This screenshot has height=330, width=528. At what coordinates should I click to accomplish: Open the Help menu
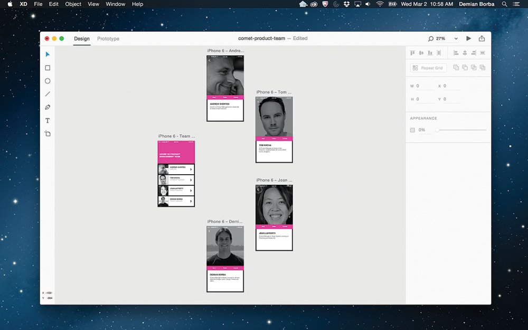[x=137, y=4]
